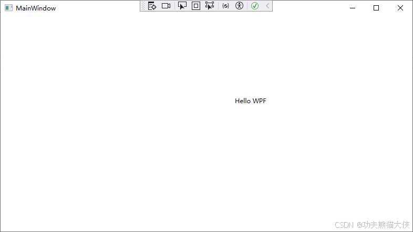Toggle Track Focused Element icon
The image size is (413, 232).
210,6
